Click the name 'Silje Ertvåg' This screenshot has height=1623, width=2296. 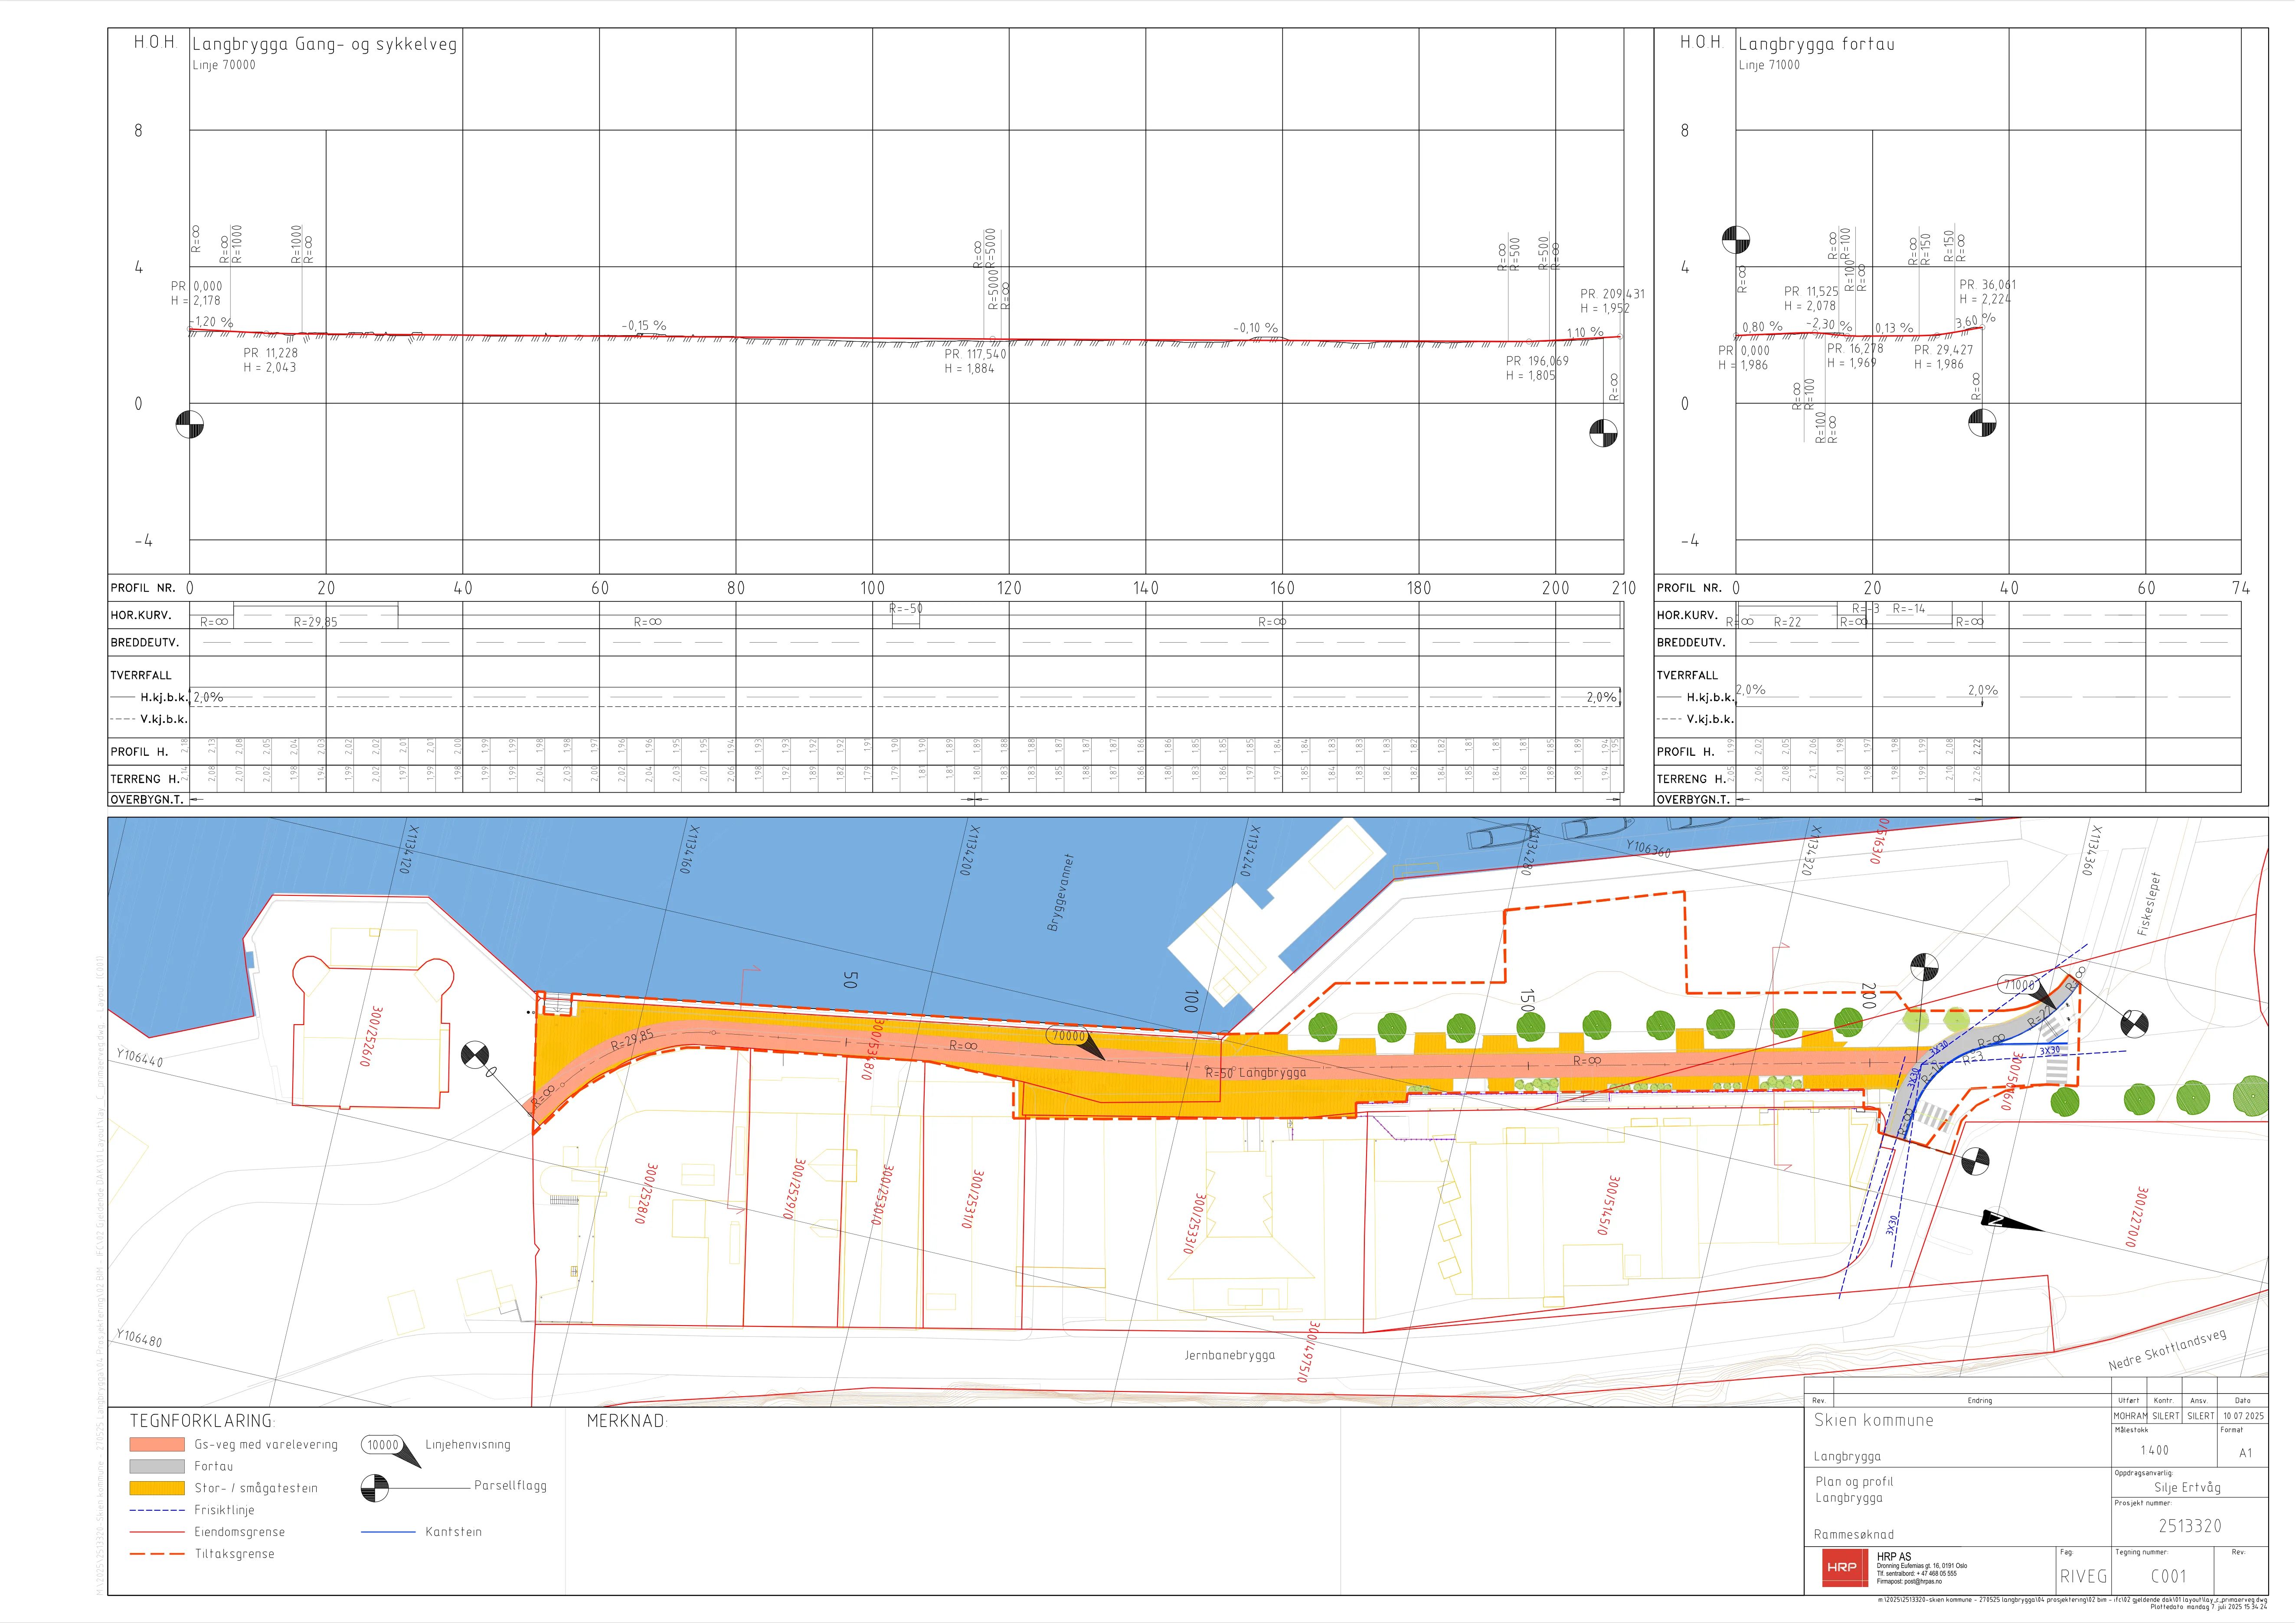[x=2188, y=1488]
